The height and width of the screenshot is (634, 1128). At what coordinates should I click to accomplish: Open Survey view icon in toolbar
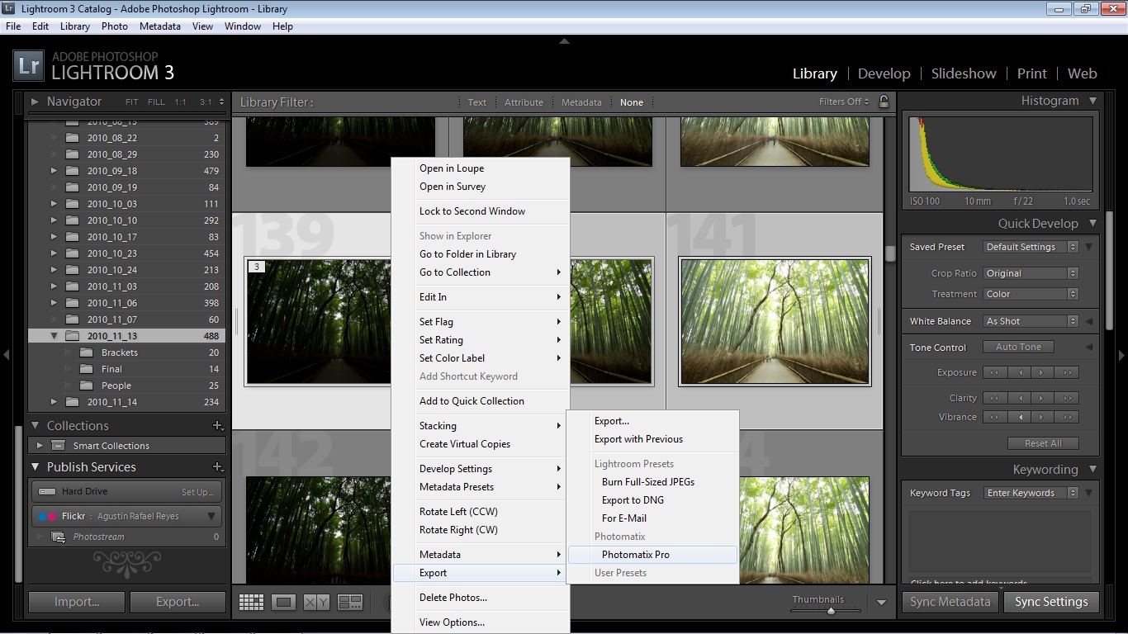[x=350, y=603]
